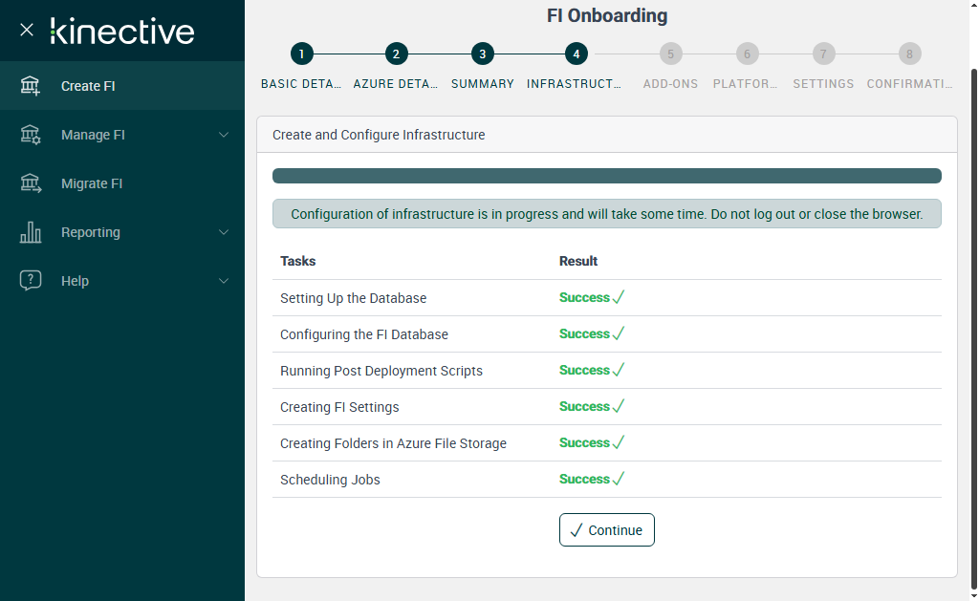The image size is (979, 601).
Task: Click the ADD-ONS step label
Action: click(670, 84)
